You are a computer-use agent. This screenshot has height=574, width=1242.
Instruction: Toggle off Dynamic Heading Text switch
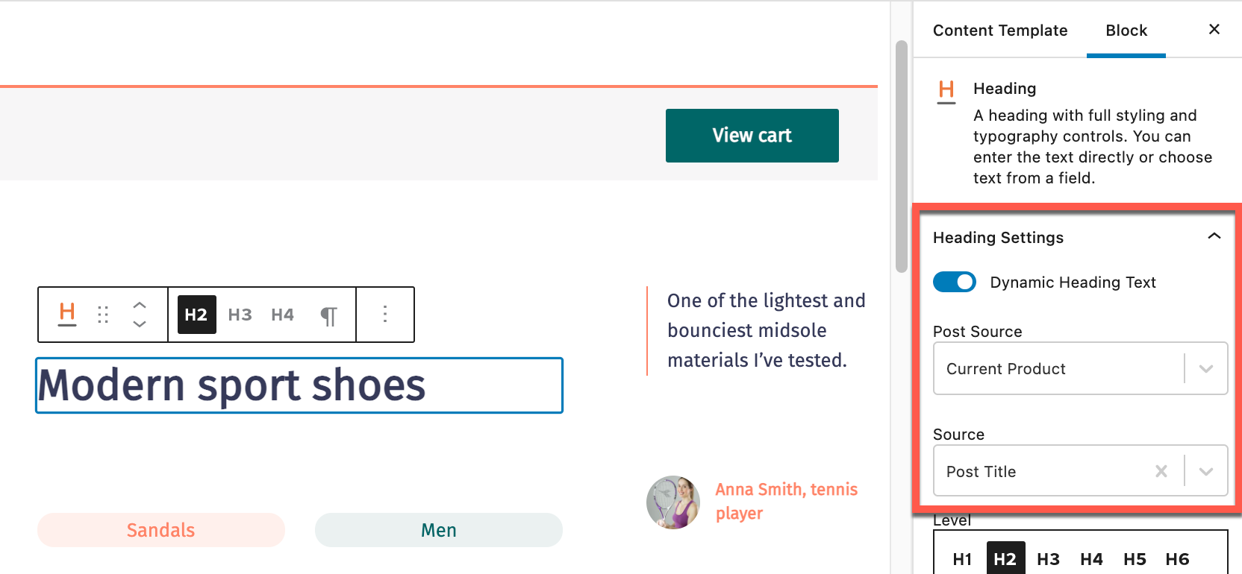tap(955, 282)
